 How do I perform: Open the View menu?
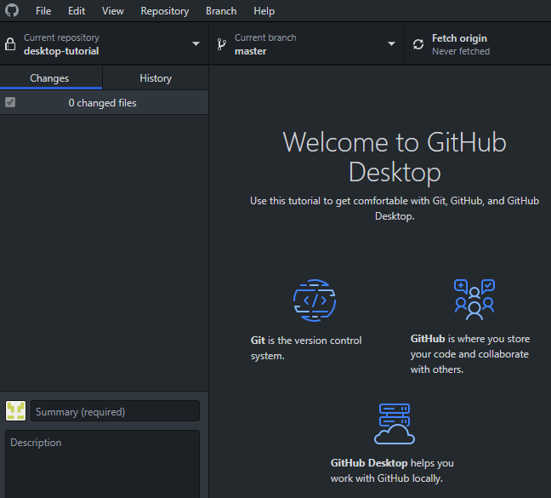[x=113, y=11]
